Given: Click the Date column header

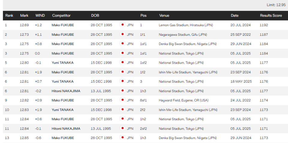Looking at the screenshot, I should pos(235,16).
